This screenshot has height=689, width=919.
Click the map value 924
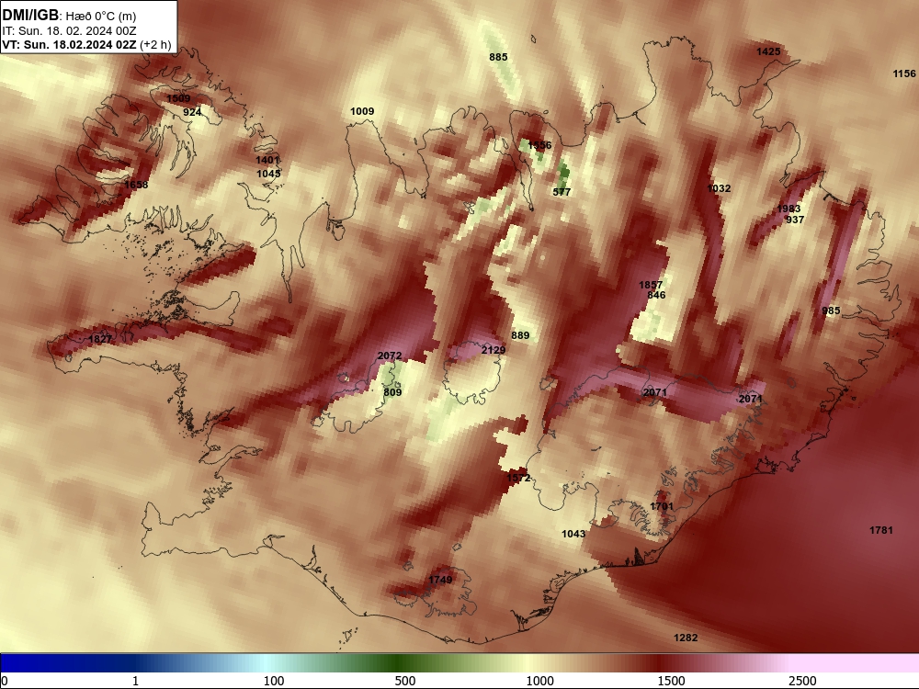tap(192, 112)
